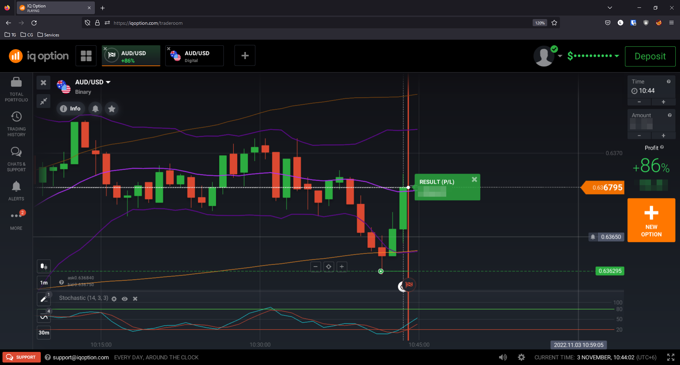Image resolution: width=680 pixels, height=365 pixels.
Task: Open Profit help question mark
Action: point(662,147)
